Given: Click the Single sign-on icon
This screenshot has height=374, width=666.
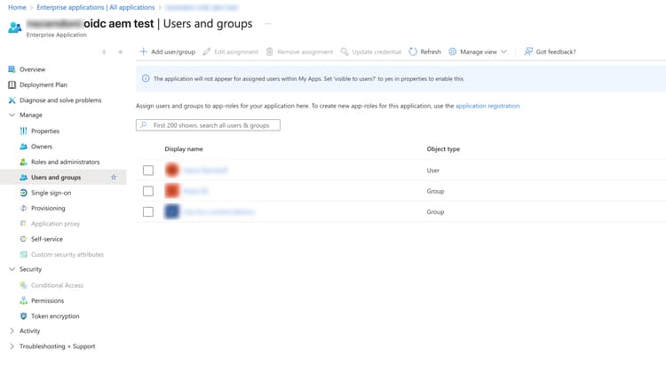Looking at the screenshot, I should 23,193.
